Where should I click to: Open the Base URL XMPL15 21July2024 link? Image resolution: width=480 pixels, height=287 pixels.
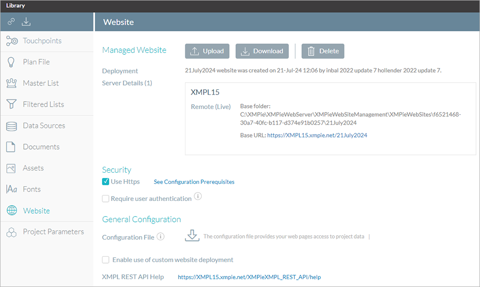tap(317, 135)
